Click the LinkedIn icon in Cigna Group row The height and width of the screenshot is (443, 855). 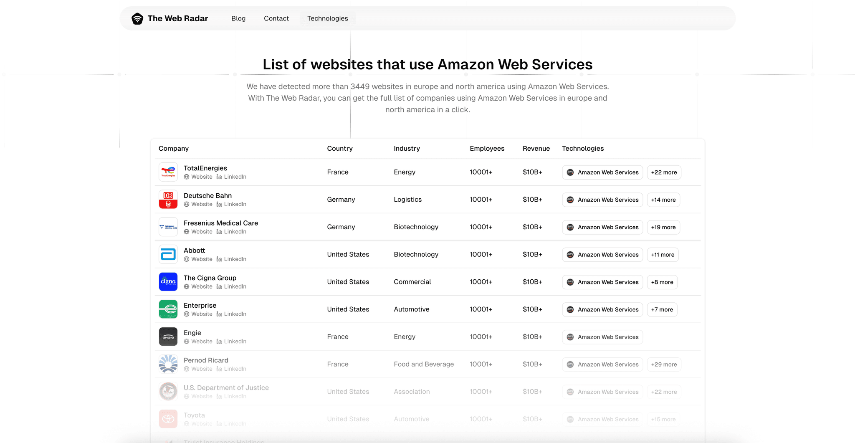tap(219, 287)
